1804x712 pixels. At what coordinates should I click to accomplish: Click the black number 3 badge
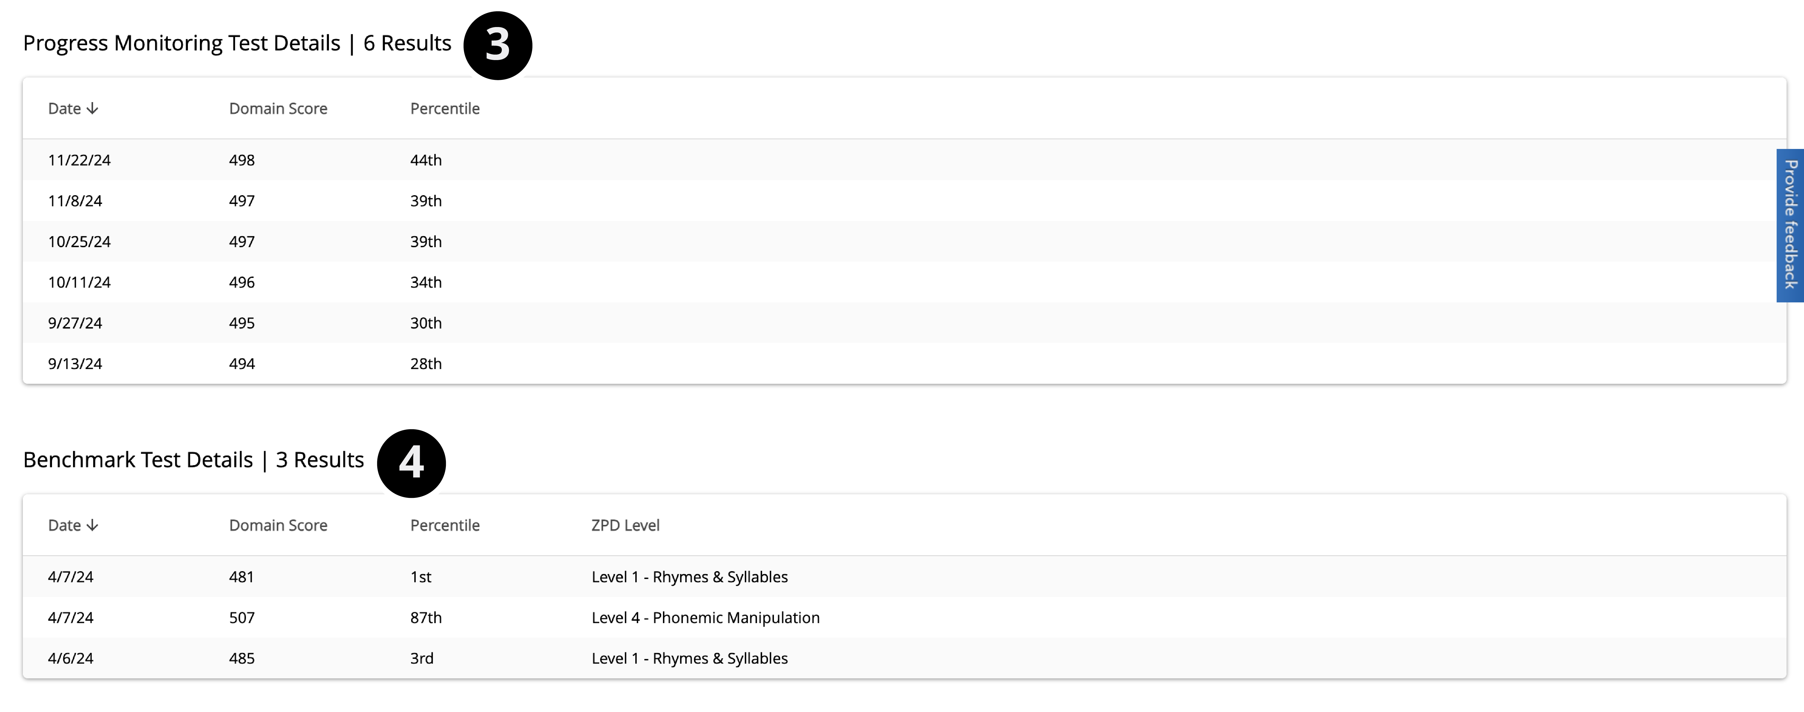(x=497, y=45)
